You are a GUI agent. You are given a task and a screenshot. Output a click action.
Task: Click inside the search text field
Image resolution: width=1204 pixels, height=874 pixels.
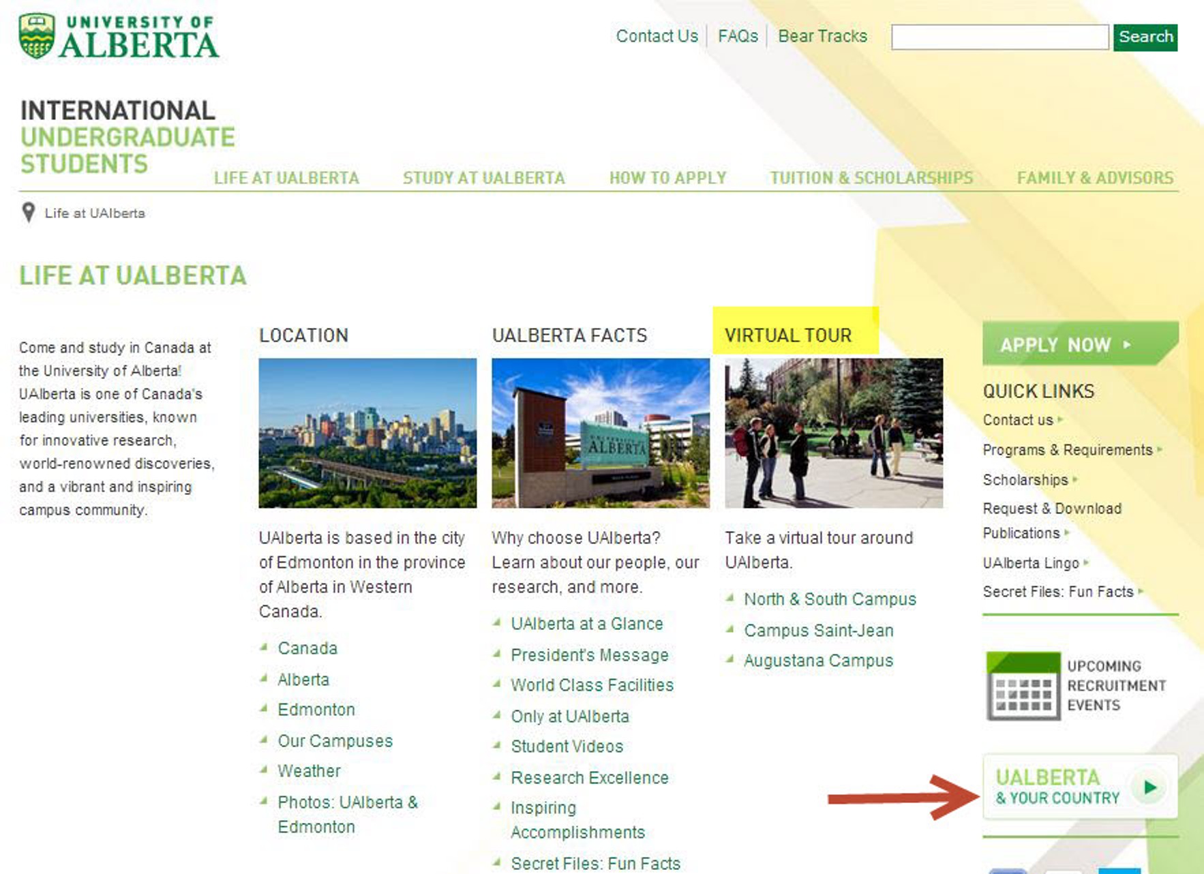(x=999, y=37)
